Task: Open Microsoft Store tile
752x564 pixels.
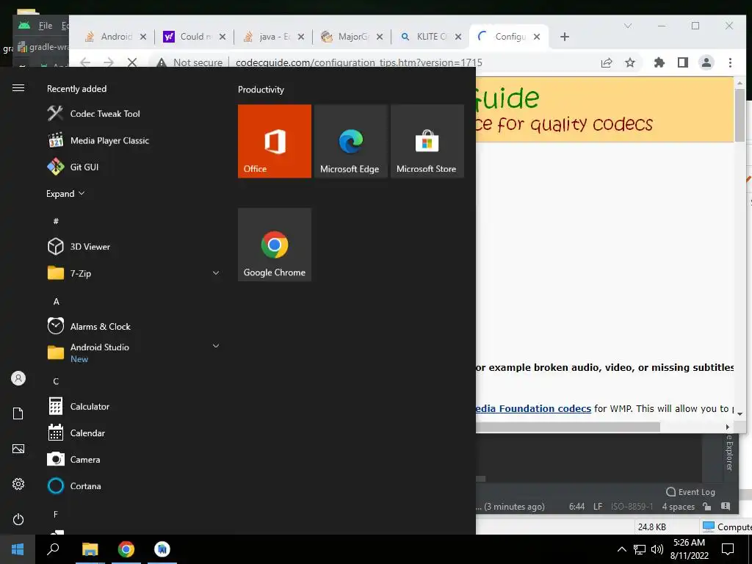Action: point(427,141)
